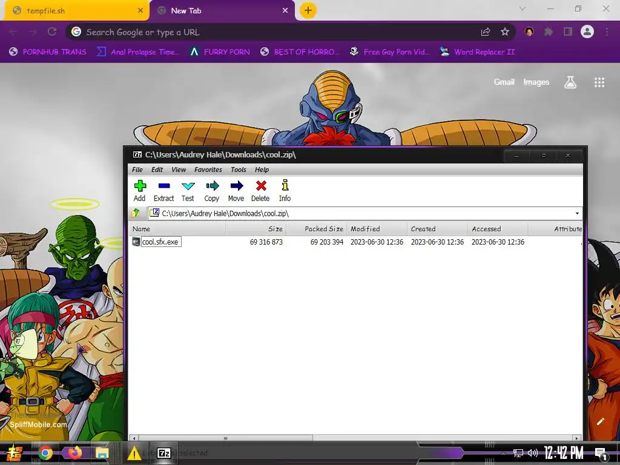Click the Add icon in 7-Zip toolbar
Screen dimensions: 620x465
click(x=140, y=190)
